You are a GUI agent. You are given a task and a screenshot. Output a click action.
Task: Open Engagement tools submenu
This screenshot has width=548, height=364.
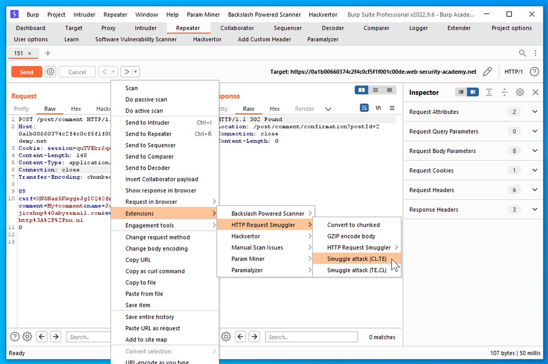tap(165, 225)
